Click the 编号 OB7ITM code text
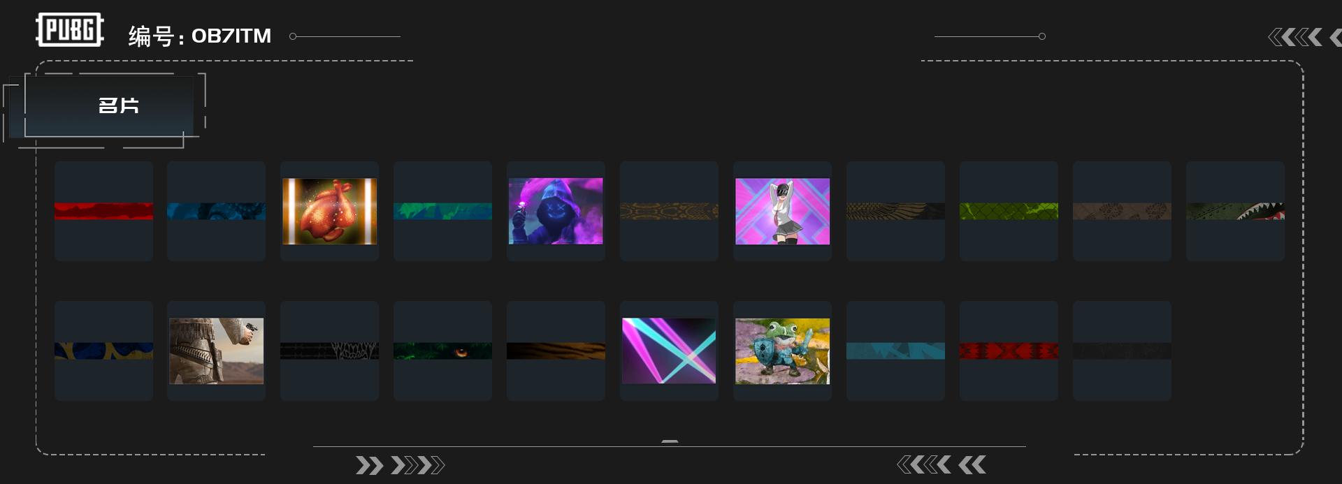Image resolution: width=1342 pixels, height=484 pixels. pos(199,36)
